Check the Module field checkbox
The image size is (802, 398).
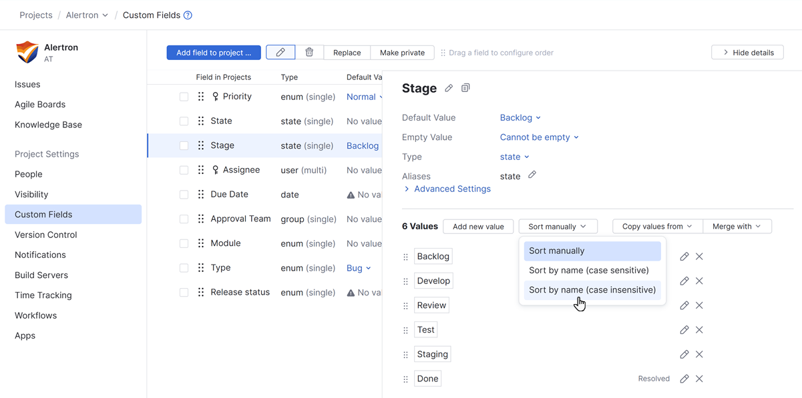click(184, 243)
